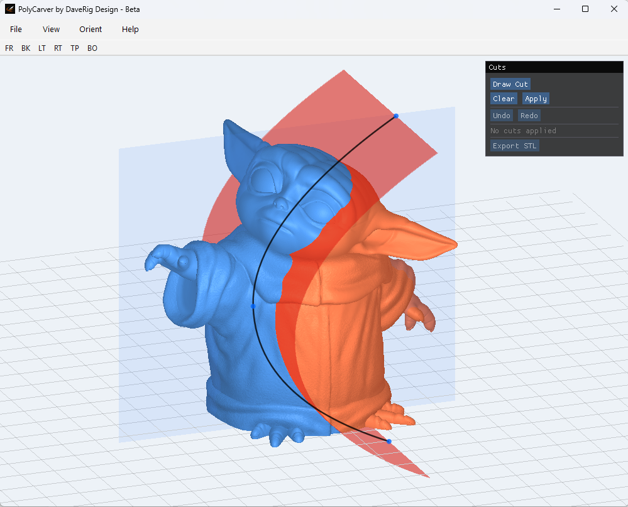Screen dimensions: 628x507
Task: Click the PolyCarver app icon in title bar
Action: (10, 9)
